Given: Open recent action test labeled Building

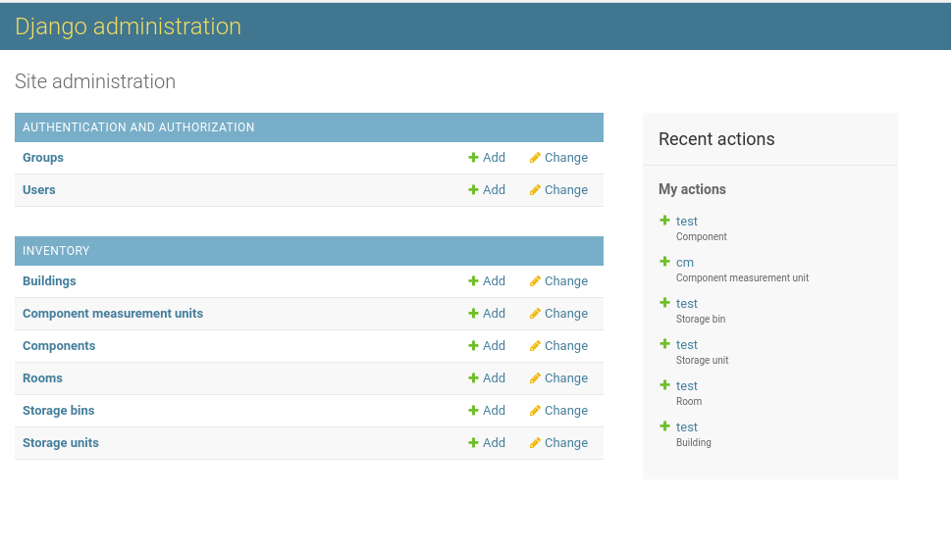Looking at the screenshot, I should point(687,427).
